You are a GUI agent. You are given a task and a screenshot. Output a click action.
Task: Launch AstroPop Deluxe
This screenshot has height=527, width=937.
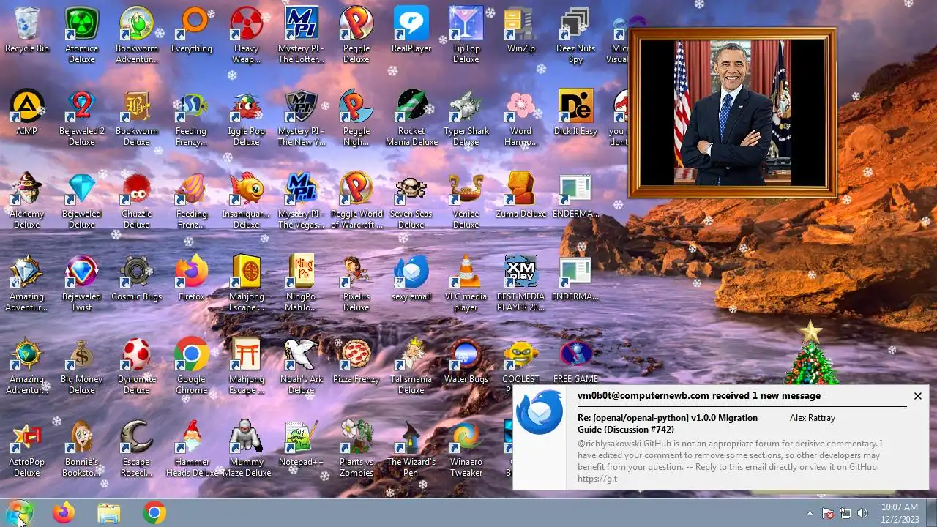tap(27, 449)
